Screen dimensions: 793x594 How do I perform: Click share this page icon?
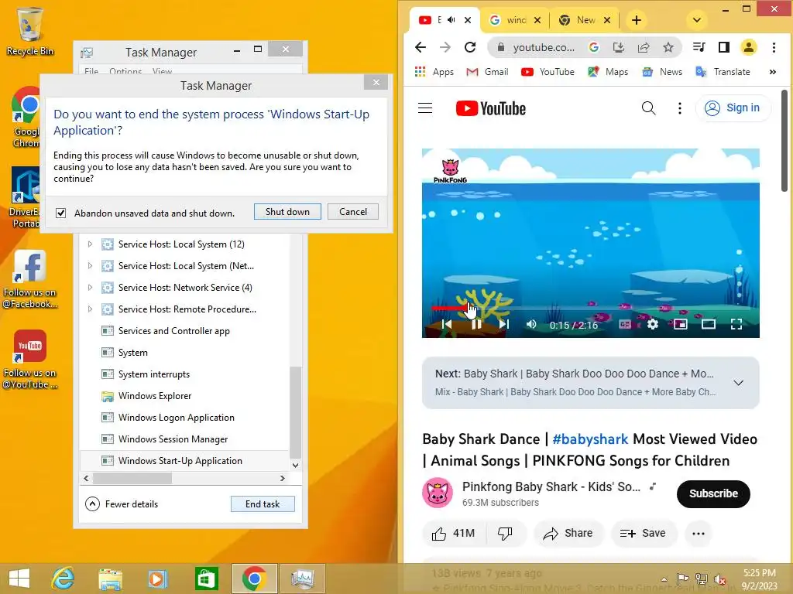tap(644, 47)
